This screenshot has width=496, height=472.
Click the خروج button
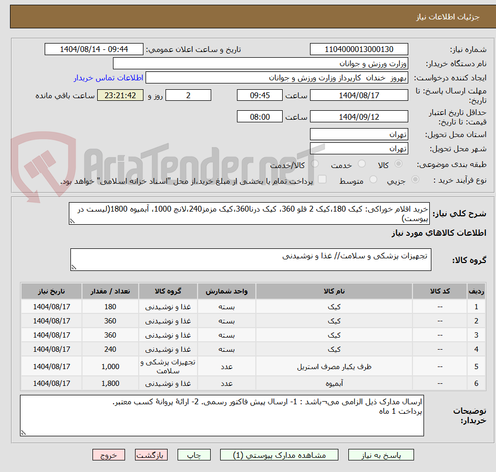pos(109,455)
